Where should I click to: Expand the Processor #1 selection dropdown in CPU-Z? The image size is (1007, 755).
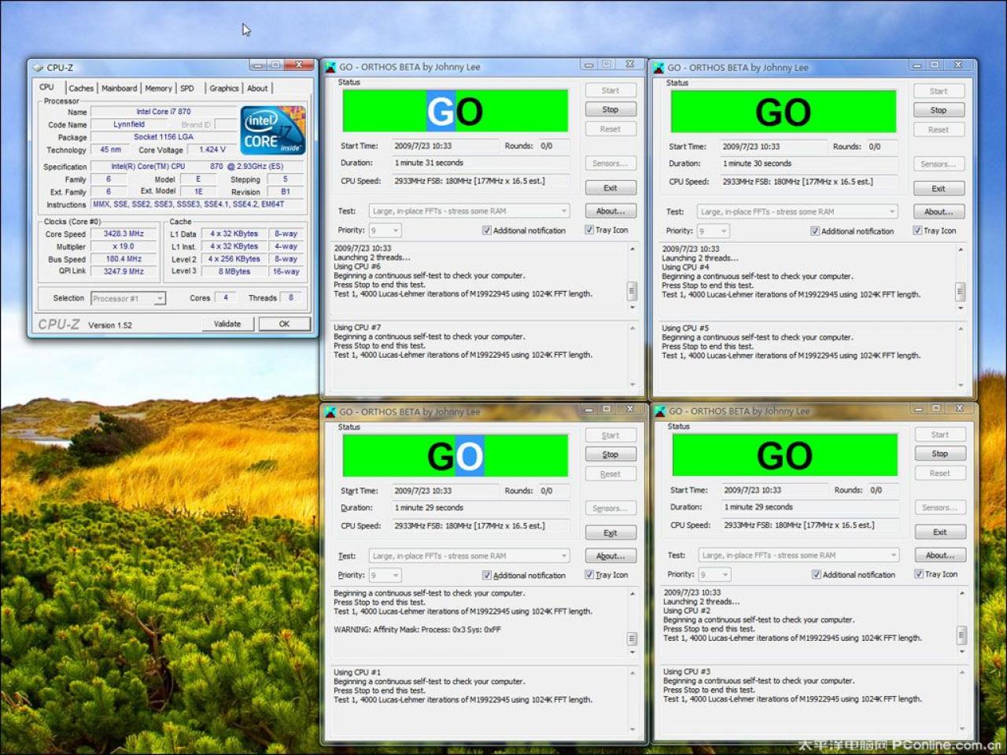pos(128,298)
